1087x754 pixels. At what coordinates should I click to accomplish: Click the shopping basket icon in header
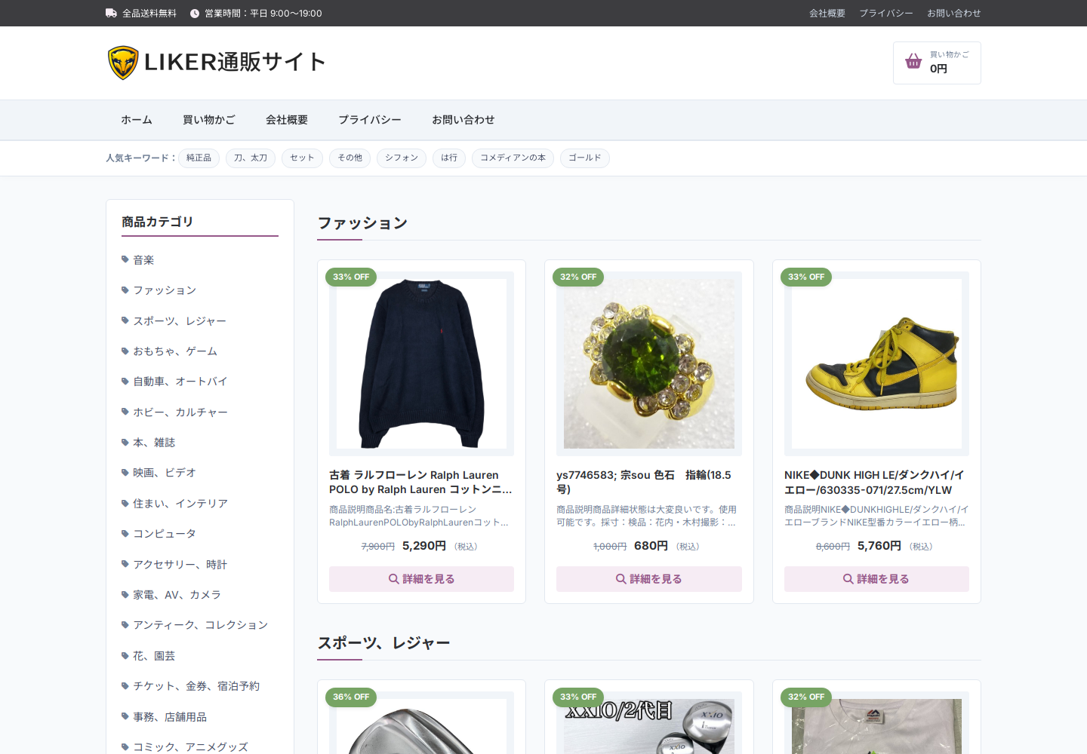click(x=913, y=62)
